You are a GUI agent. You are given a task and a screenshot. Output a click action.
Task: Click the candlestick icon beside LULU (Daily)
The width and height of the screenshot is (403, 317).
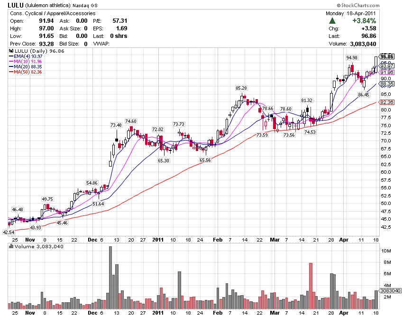pos(11,51)
